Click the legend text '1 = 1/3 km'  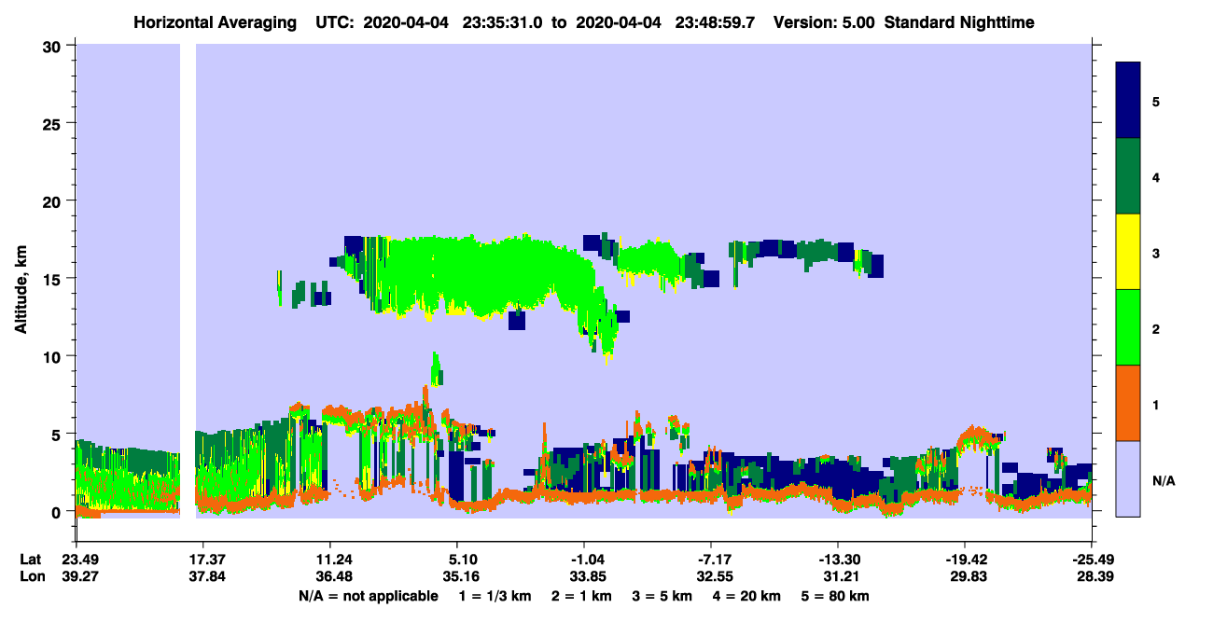coord(495,596)
